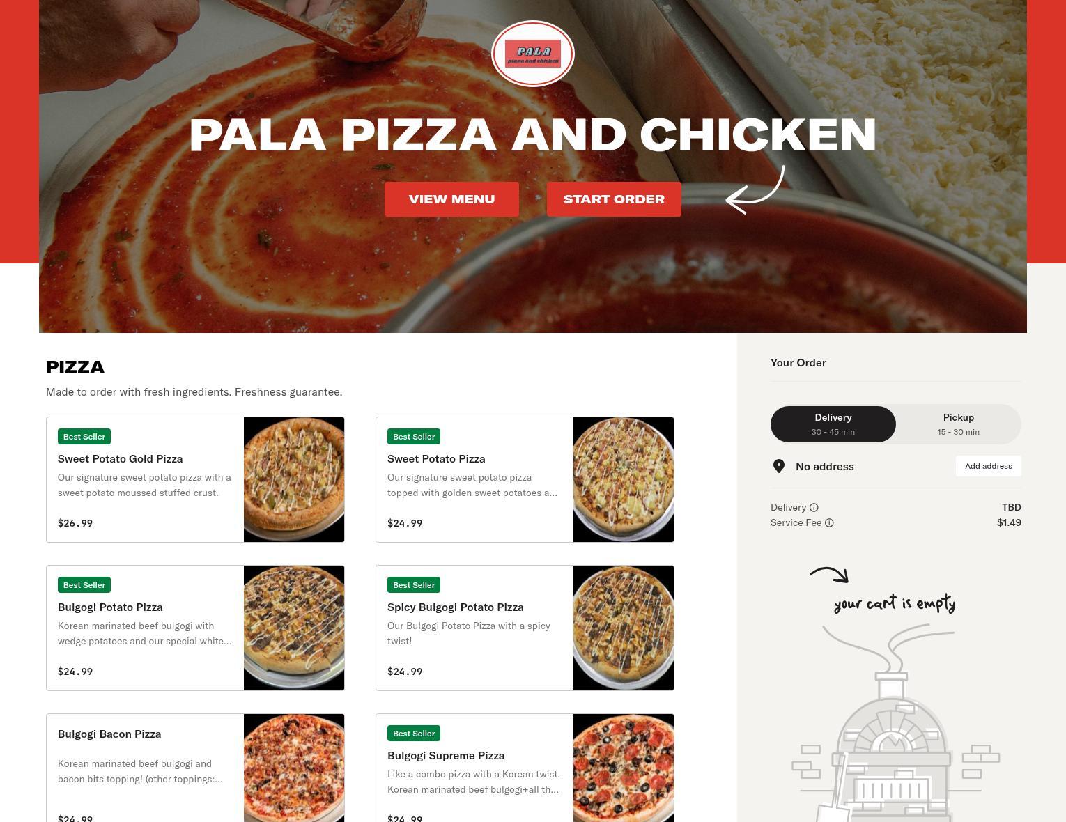Click the Pala pizza and chicken logo
Viewport: 1066px width, 822px height.
coord(533,54)
